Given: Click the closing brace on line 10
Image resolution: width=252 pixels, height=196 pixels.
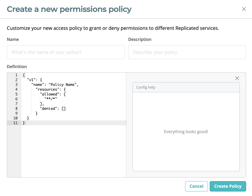Looking at the screenshot, I should [x=28, y=118].
